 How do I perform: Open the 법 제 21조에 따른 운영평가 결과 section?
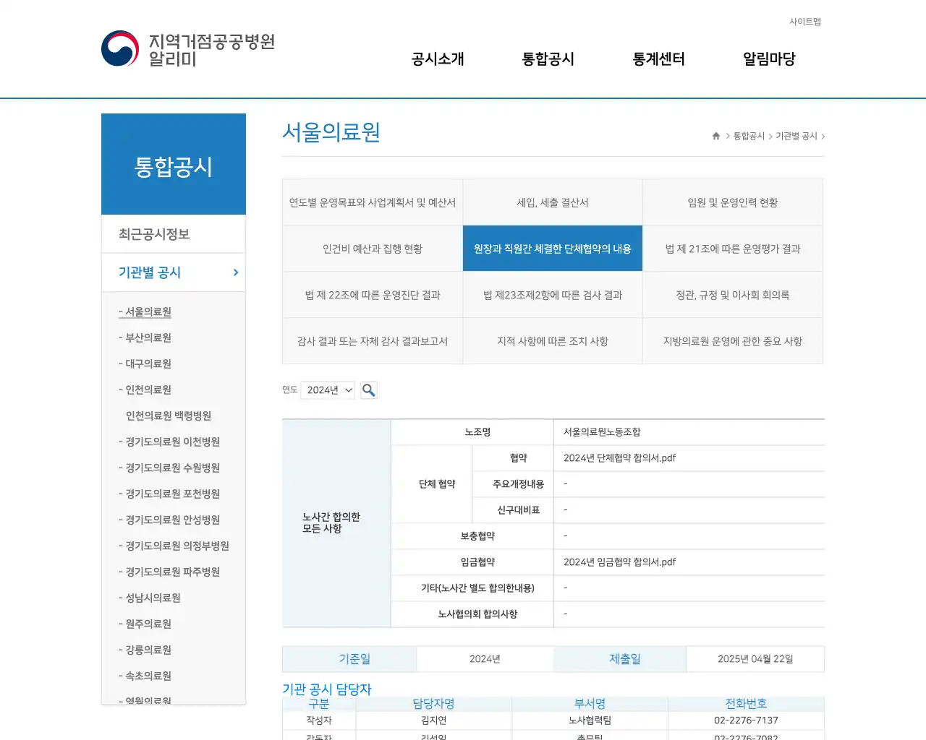point(733,249)
